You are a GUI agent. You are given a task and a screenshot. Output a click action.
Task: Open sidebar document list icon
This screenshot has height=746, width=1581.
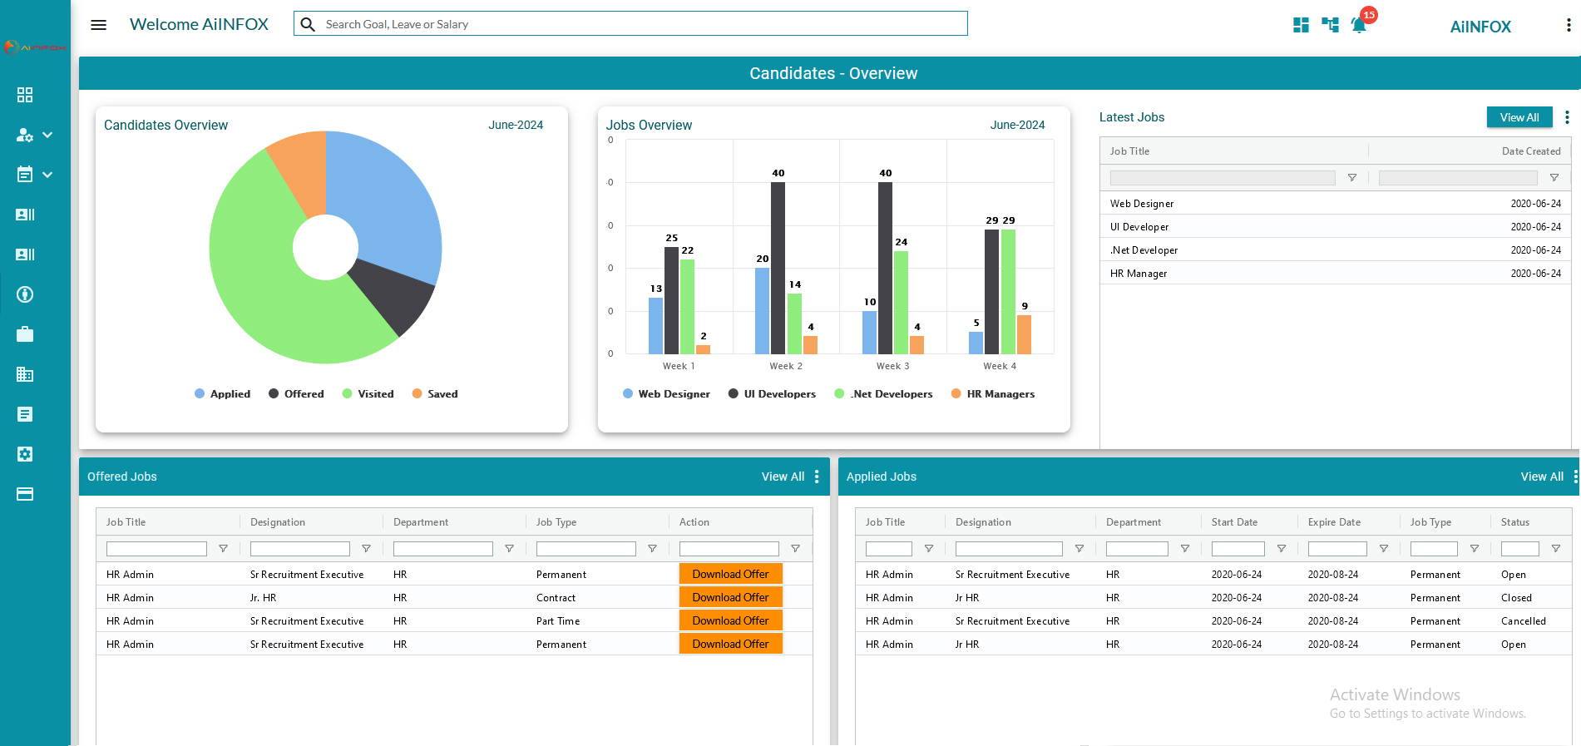coord(25,414)
